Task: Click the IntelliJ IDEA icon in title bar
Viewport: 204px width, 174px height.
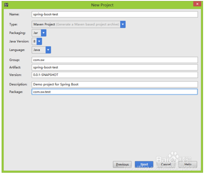Action: coord(6,5)
